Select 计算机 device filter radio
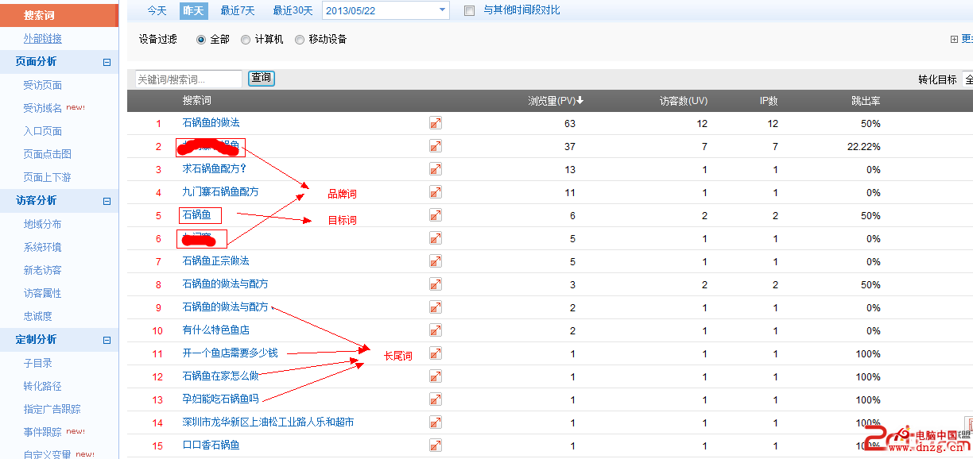This screenshot has width=973, height=459. click(246, 40)
